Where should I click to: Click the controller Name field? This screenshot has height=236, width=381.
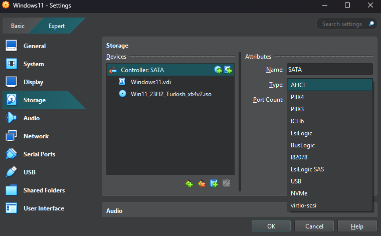[330, 70]
